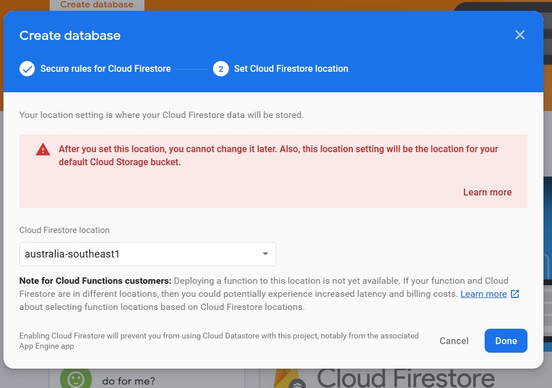
Task: Click the external link icon beside Learn more
Action: click(x=515, y=294)
